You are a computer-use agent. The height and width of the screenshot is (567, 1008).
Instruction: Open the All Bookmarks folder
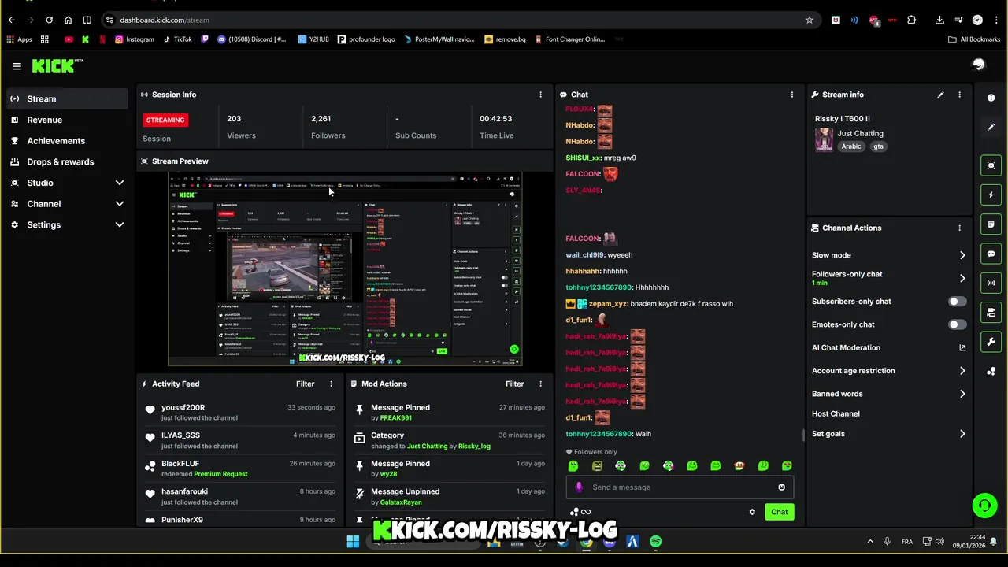point(973,39)
